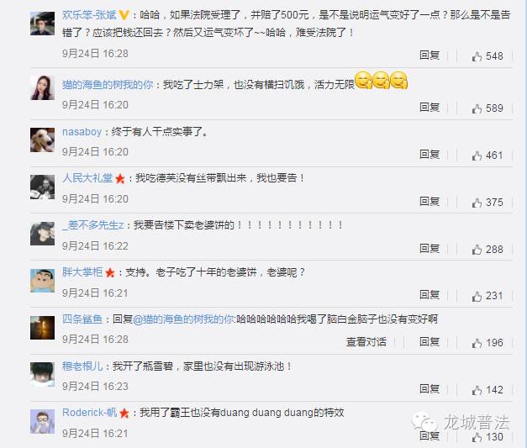The width and height of the screenshot is (527, 448).
Task: Like the comment with 548 likes
Action: (x=477, y=56)
